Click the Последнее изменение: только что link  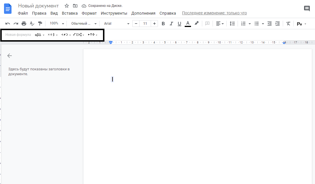pyautogui.click(x=214, y=13)
